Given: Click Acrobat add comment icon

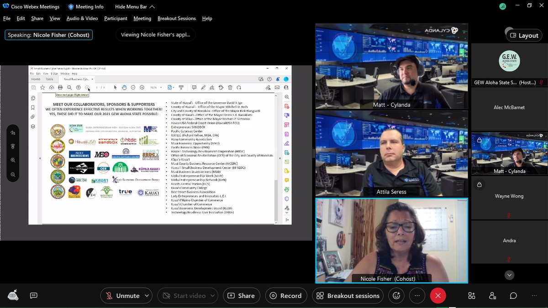Looking at the screenshot, I should pyautogui.click(x=194, y=87).
